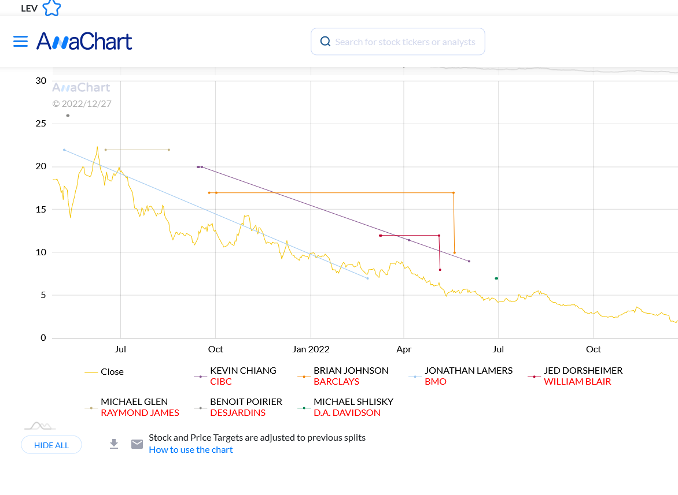Click the HIDE ALL button
This screenshot has height=495, width=678.
51,445
